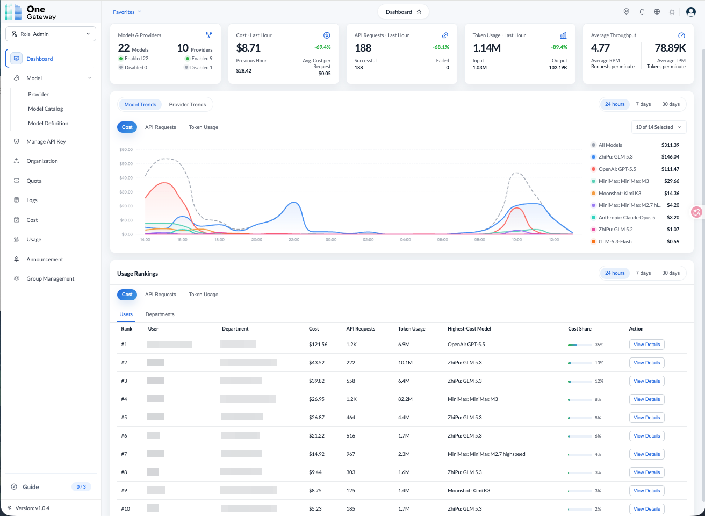Select 7 days range for trends chart
Viewport: 705px width, 516px height.
click(x=643, y=104)
